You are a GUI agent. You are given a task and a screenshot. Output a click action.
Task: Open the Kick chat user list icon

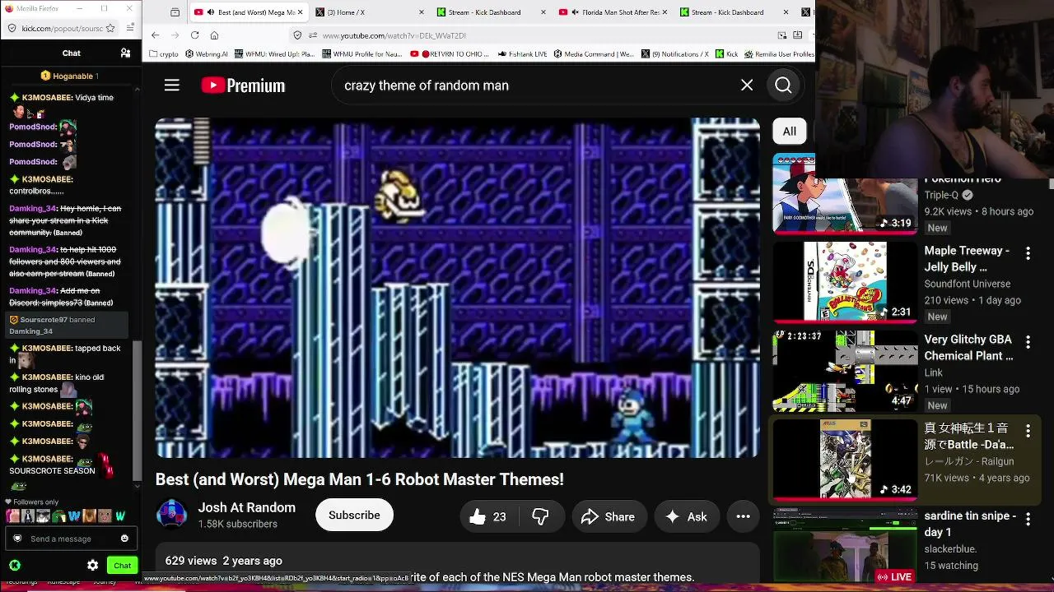tap(125, 53)
